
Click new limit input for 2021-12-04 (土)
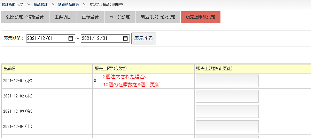pyautogui.click(x=227, y=127)
